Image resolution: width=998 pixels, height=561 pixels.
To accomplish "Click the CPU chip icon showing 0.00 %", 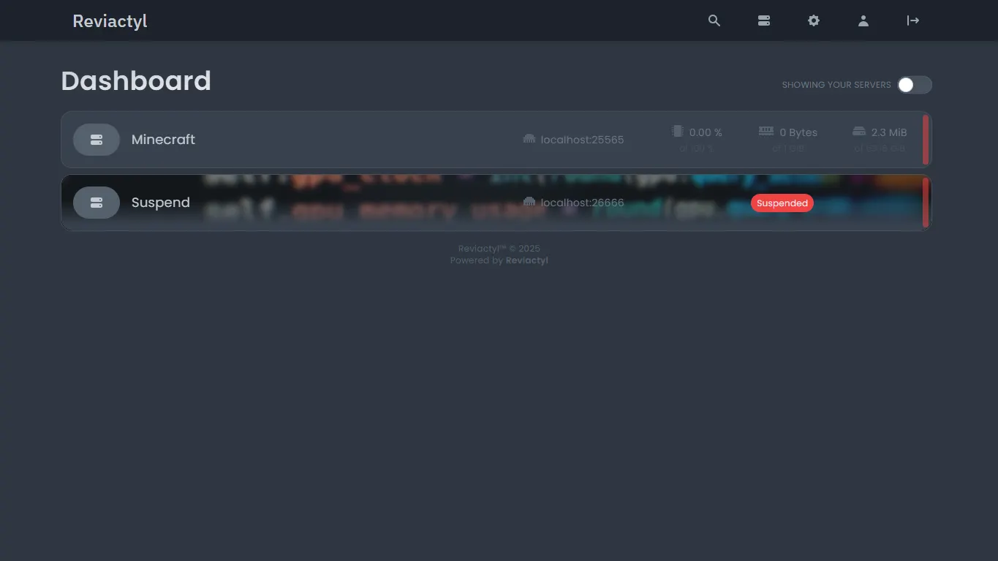I will pyautogui.click(x=677, y=131).
